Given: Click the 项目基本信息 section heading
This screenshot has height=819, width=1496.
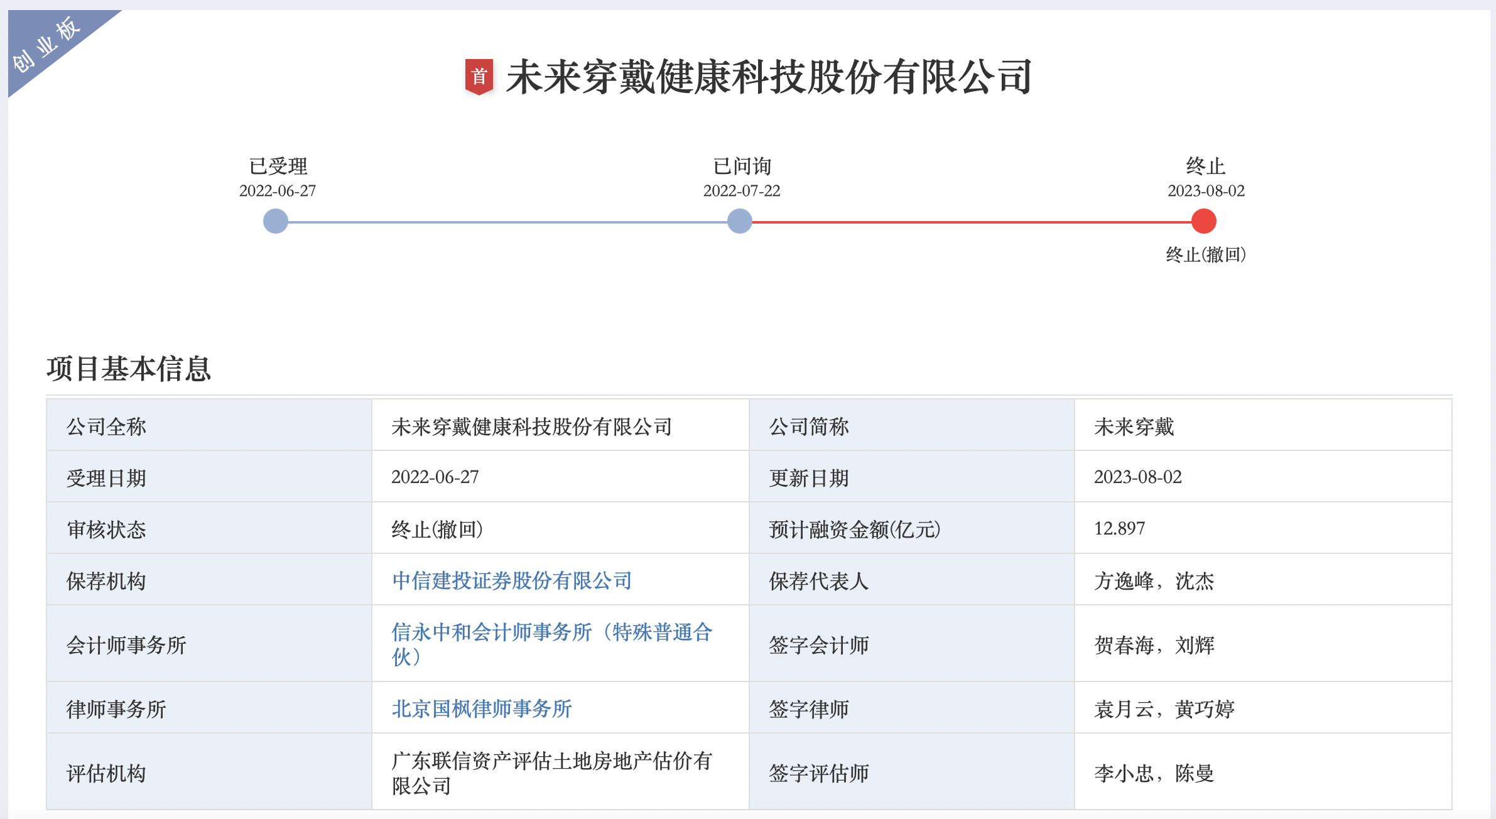Looking at the screenshot, I should pyautogui.click(x=129, y=369).
